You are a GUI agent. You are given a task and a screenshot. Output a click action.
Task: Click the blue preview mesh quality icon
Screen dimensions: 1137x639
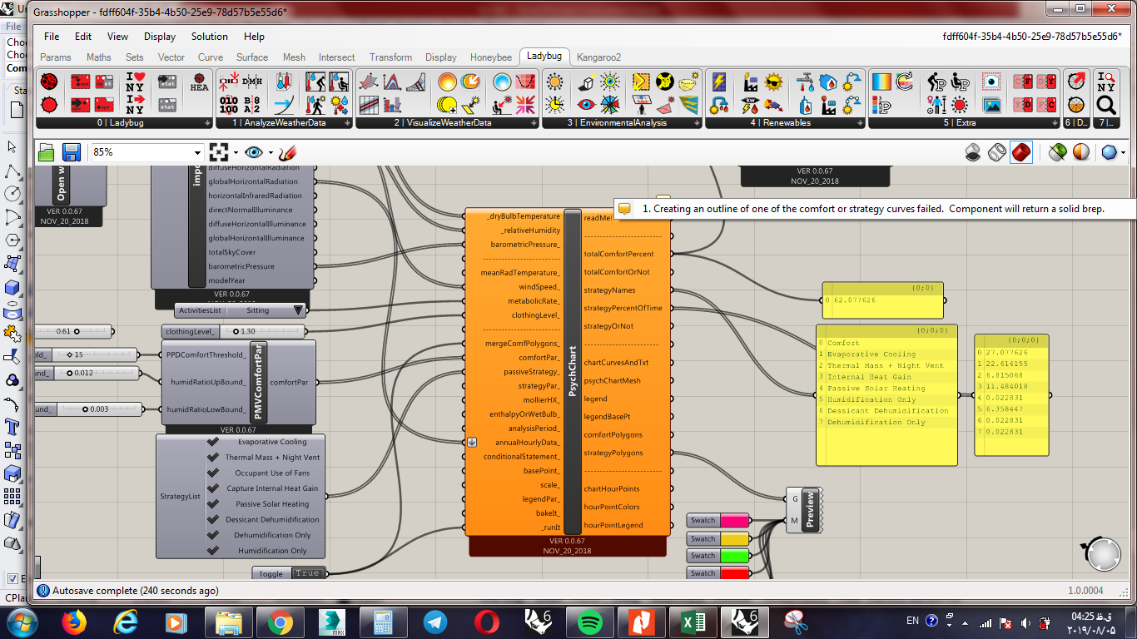tap(1109, 152)
